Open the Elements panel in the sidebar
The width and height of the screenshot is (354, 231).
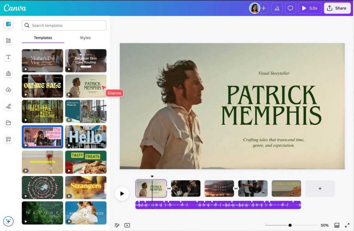point(8,40)
